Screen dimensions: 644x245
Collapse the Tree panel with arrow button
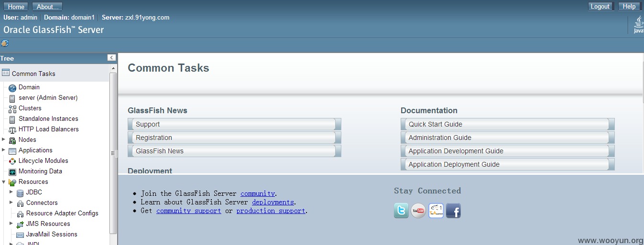pos(111,58)
